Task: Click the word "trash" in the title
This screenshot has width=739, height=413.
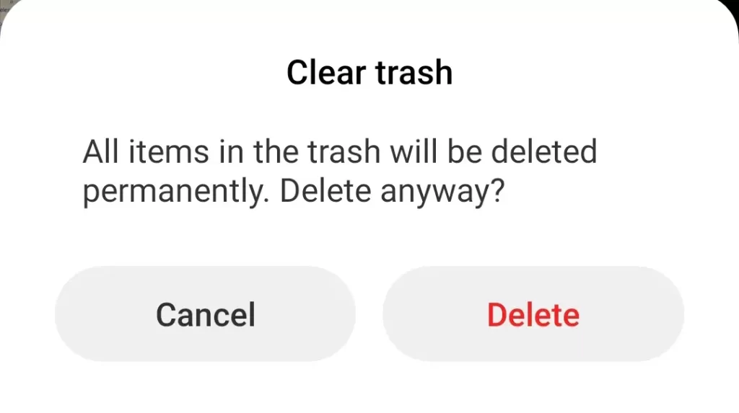Action: (x=414, y=73)
